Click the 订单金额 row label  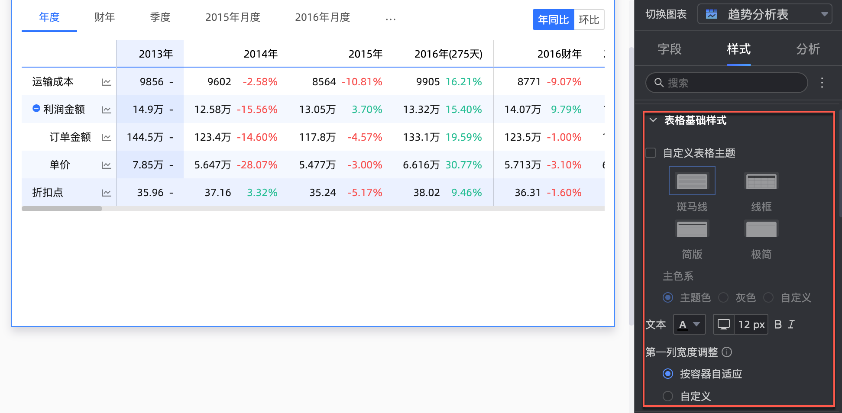tap(70, 137)
